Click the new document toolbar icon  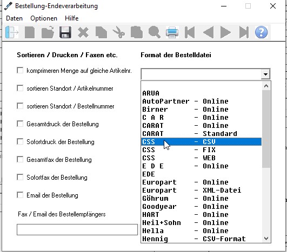[x=30, y=32]
